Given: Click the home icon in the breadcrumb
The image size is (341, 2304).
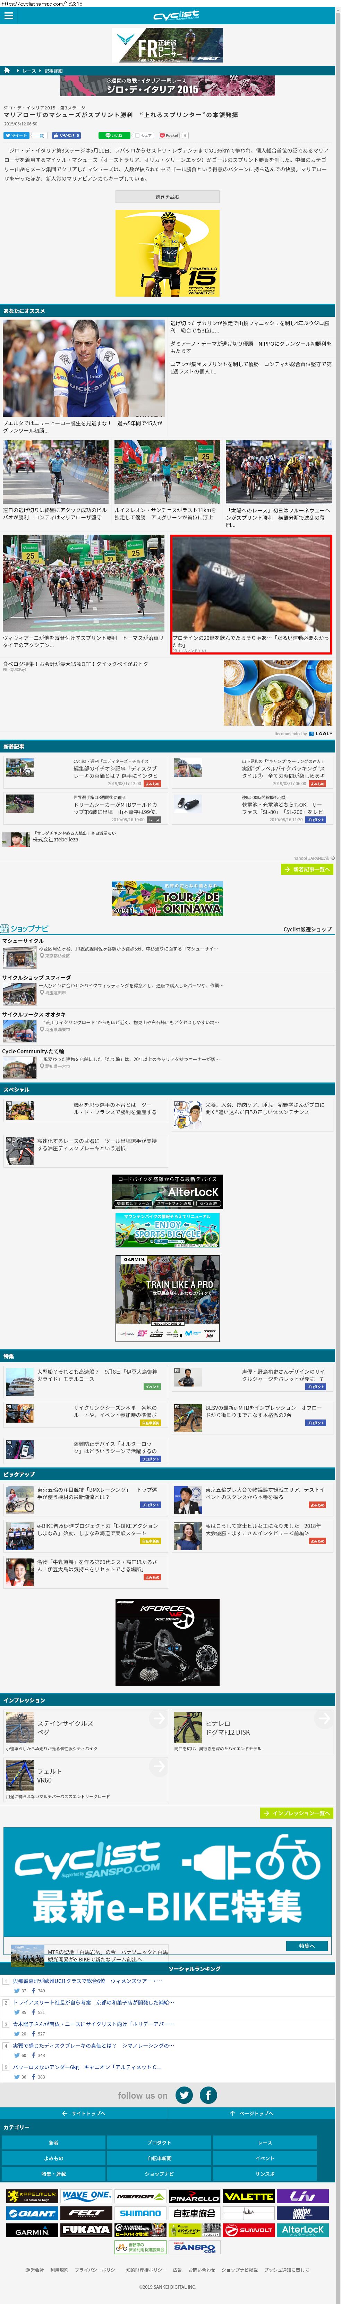Looking at the screenshot, I should point(7,71).
